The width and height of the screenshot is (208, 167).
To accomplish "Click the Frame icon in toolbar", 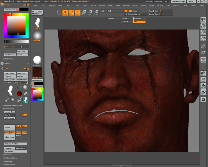I will point(59,12).
